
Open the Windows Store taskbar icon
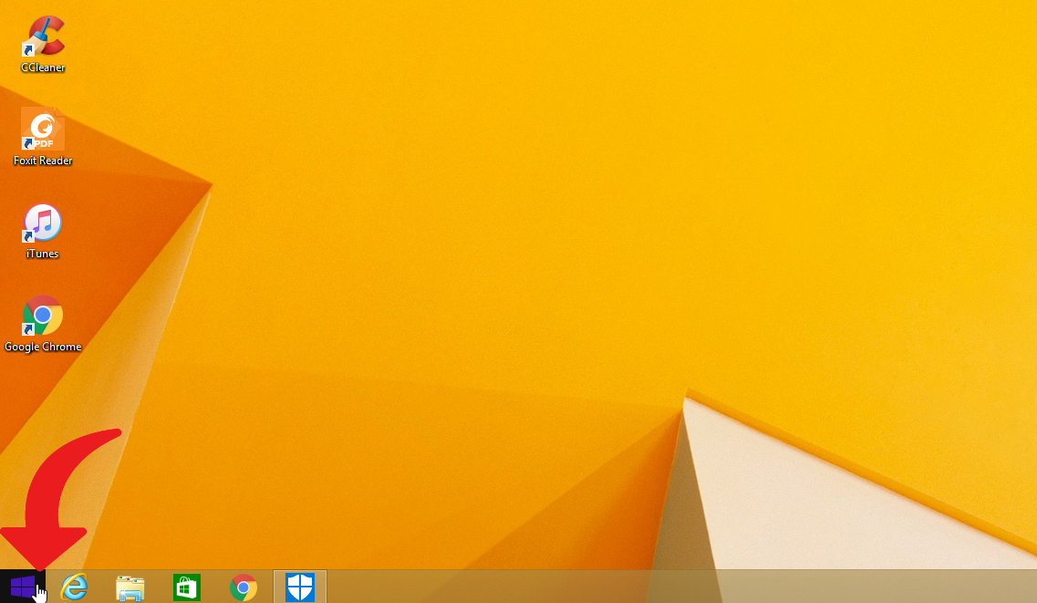(186, 587)
